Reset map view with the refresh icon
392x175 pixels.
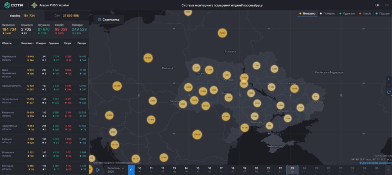(x=389, y=92)
